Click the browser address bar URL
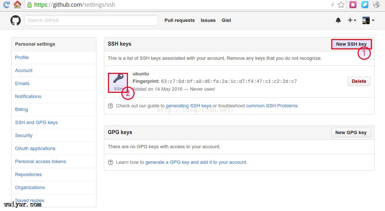385x211 pixels. click(74, 5)
